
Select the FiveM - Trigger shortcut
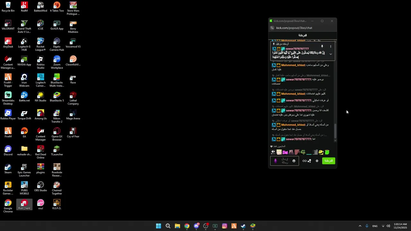click(x=8, y=81)
